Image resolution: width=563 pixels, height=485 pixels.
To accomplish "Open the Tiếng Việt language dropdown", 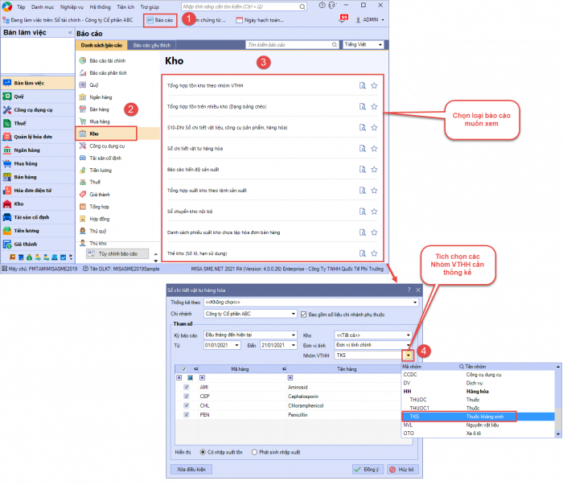I will [363, 45].
